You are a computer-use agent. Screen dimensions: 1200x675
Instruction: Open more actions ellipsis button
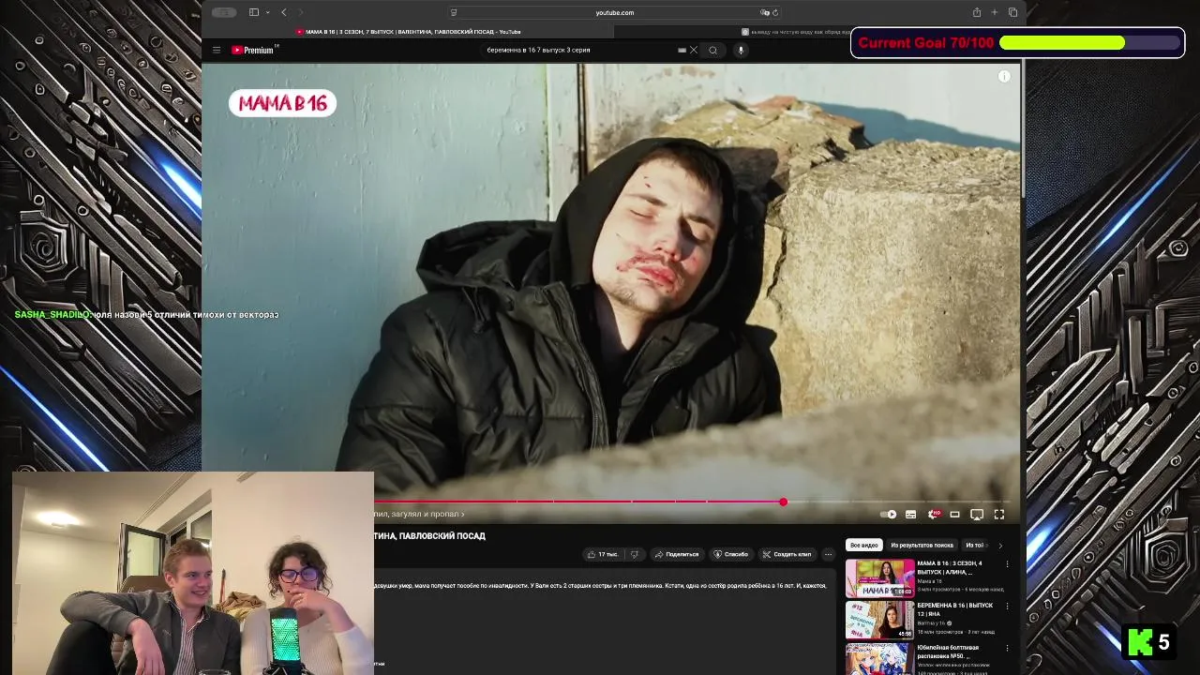tap(828, 554)
